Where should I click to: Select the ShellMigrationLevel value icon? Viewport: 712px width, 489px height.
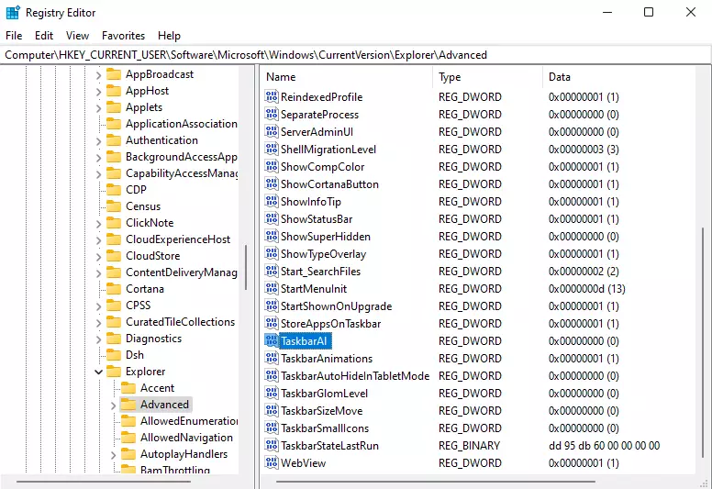(x=272, y=149)
